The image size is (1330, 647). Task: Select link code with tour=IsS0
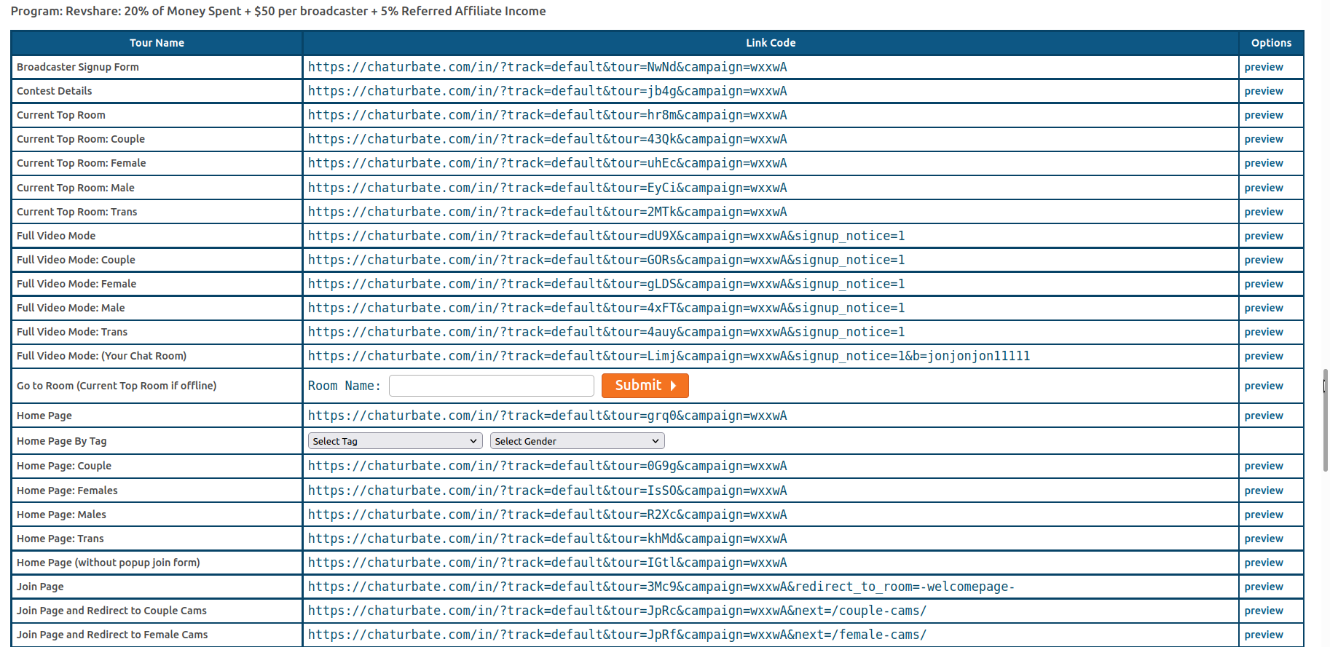pyautogui.click(x=547, y=491)
